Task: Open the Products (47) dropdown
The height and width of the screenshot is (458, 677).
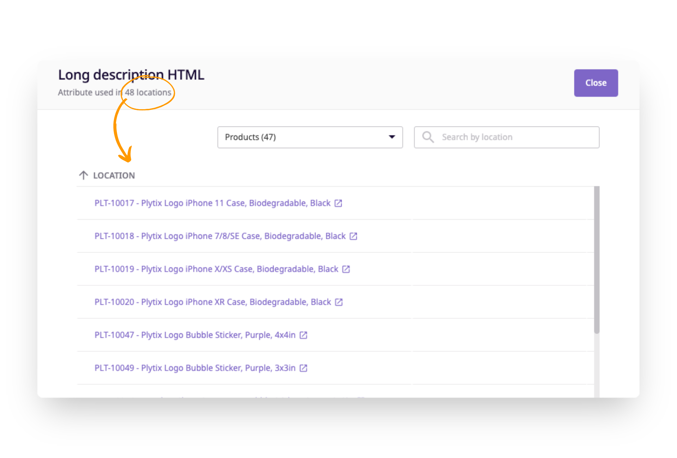Action: click(x=310, y=137)
